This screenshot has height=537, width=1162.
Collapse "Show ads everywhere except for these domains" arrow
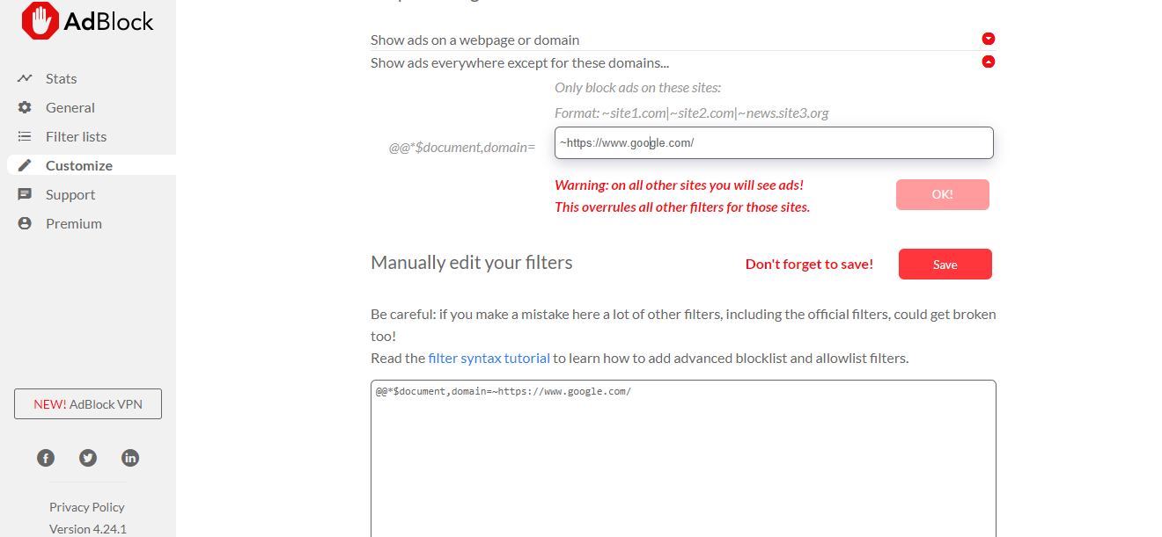989,62
